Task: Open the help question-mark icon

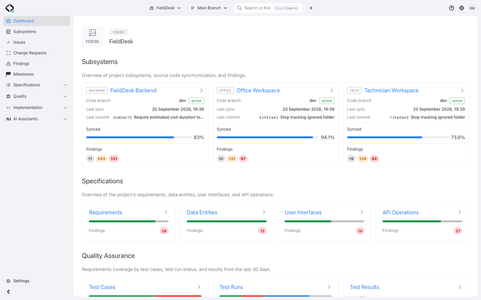Action: 452,8
